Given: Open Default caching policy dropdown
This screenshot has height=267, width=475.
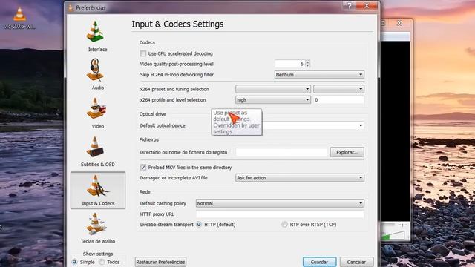Looking at the screenshot, I should pyautogui.click(x=280, y=203).
